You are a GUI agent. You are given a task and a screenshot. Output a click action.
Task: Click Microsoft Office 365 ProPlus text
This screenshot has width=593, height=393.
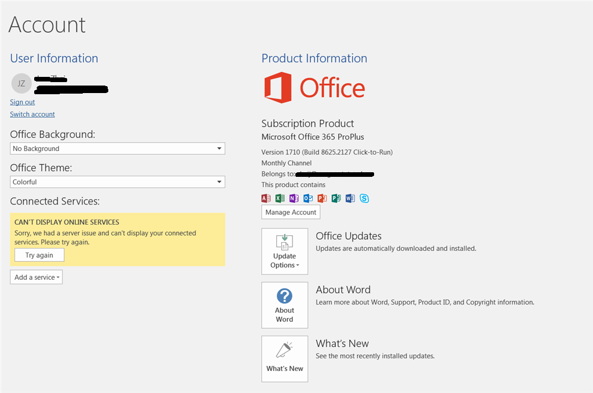coord(313,136)
